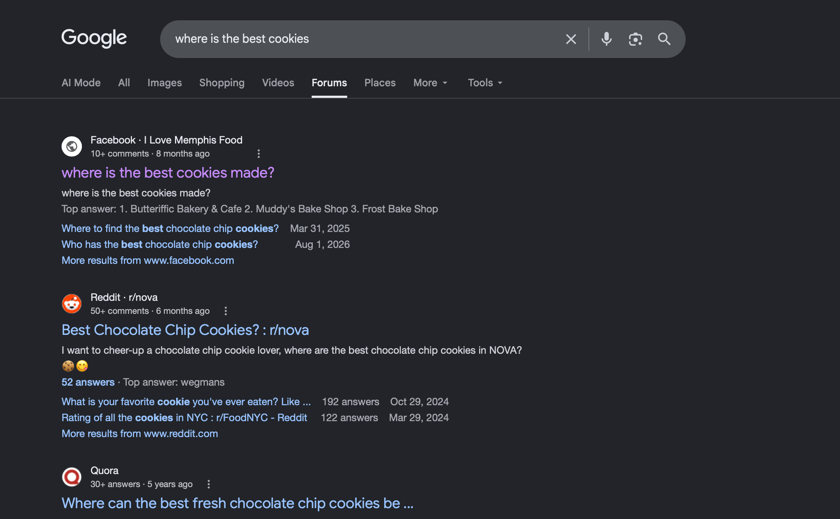Image resolution: width=840 pixels, height=519 pixels.
Task: Start voice search with microphone icon
Action: pyautogui.click(x=606, y=39)
